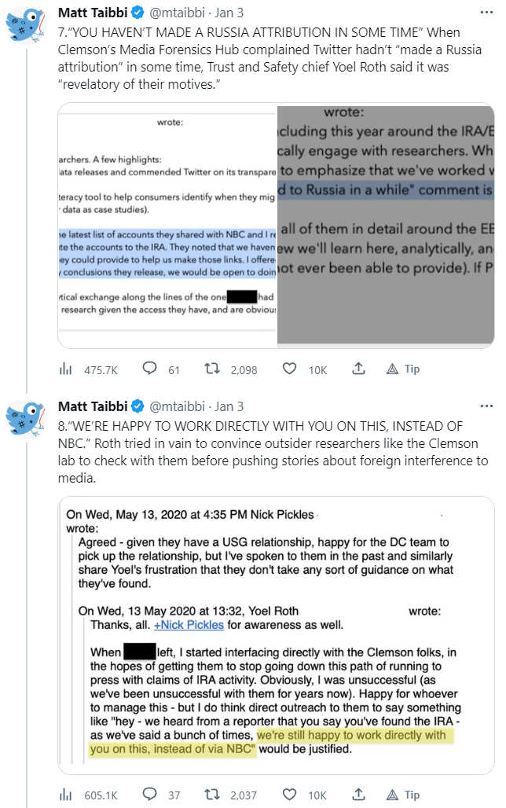Reply to the first tweet
Image resolution: width=506 pixels, height=808 pixels.
pos(150,369)
